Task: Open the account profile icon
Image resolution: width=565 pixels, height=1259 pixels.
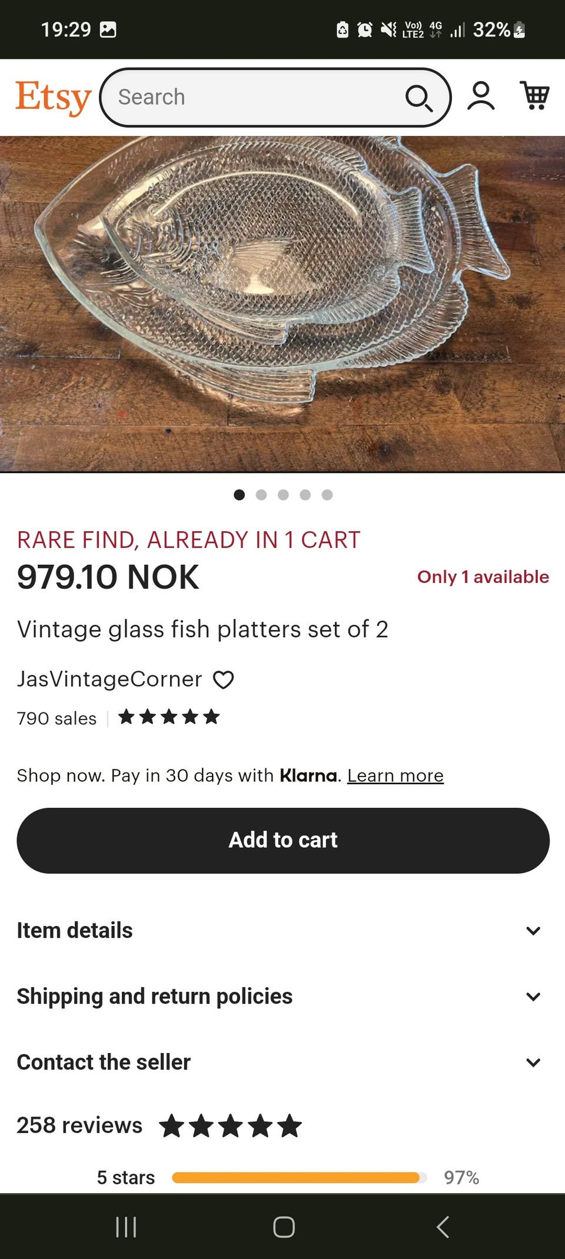Action: (481, 96)
